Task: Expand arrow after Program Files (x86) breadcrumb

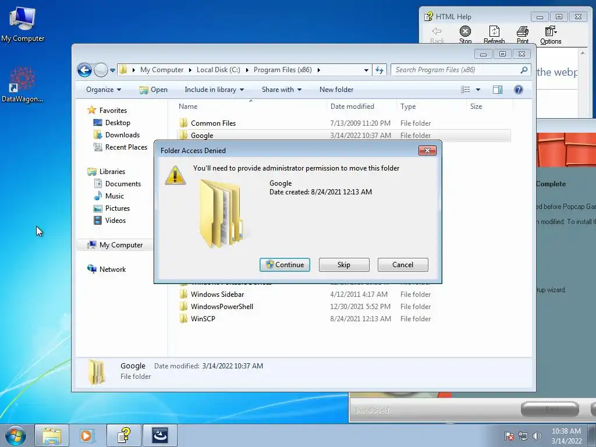Action: 318,70
